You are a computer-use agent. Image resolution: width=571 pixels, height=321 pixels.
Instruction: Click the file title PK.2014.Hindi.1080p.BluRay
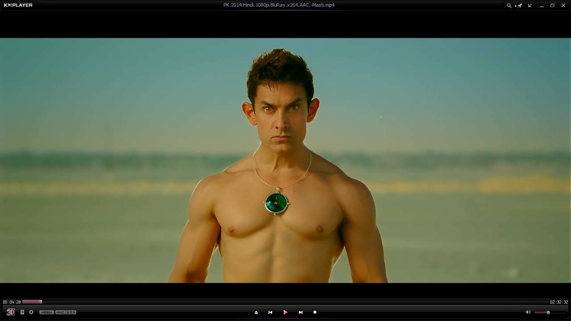[279, 5]
